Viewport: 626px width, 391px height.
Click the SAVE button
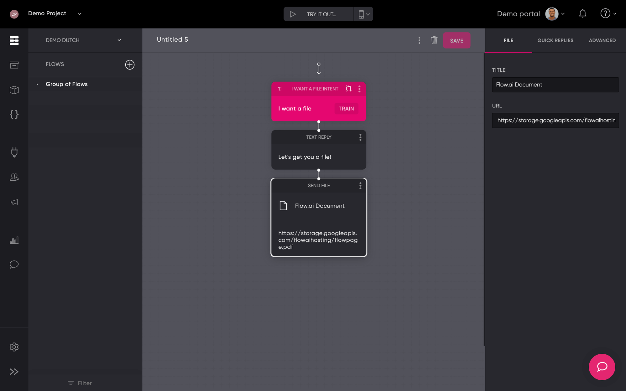(x=456, y=40)
